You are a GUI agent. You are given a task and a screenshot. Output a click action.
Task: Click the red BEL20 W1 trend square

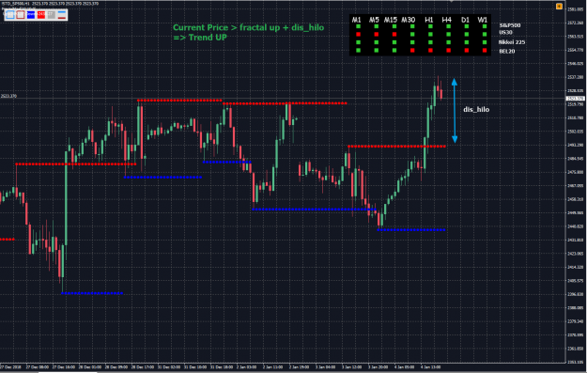point(485,50)
